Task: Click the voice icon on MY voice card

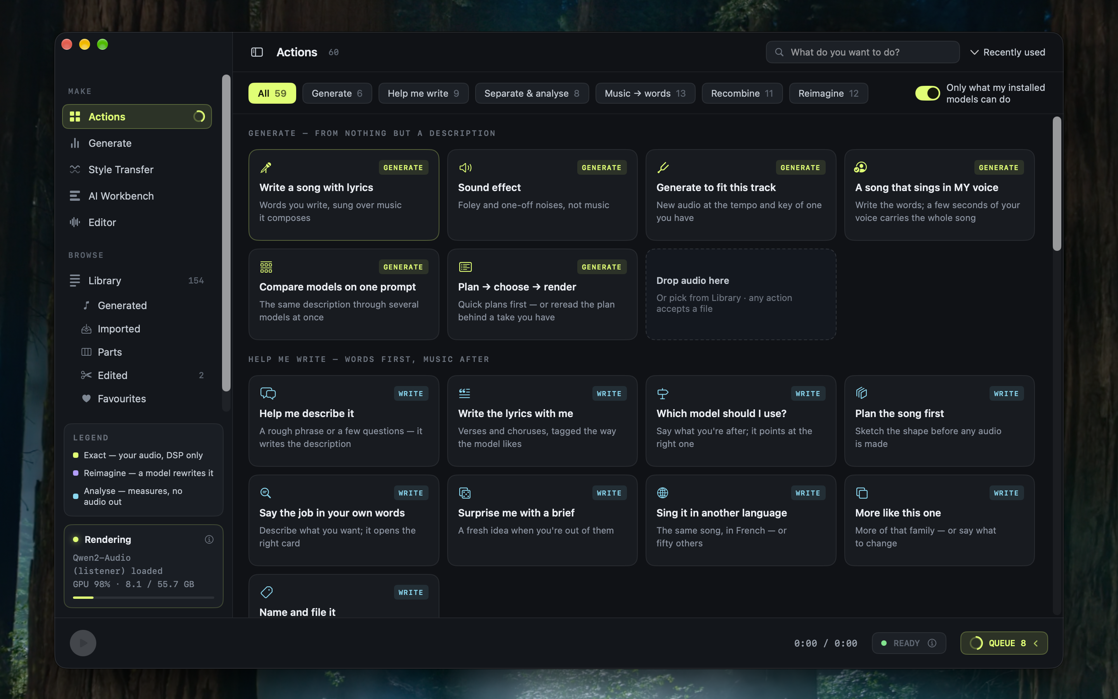Action: (860, 167)
